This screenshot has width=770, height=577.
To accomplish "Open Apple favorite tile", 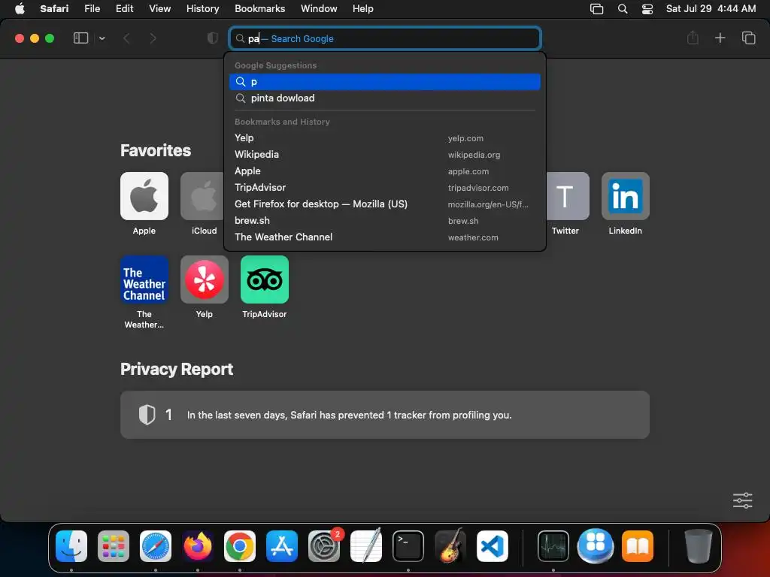I will click(x=144, y=196).
